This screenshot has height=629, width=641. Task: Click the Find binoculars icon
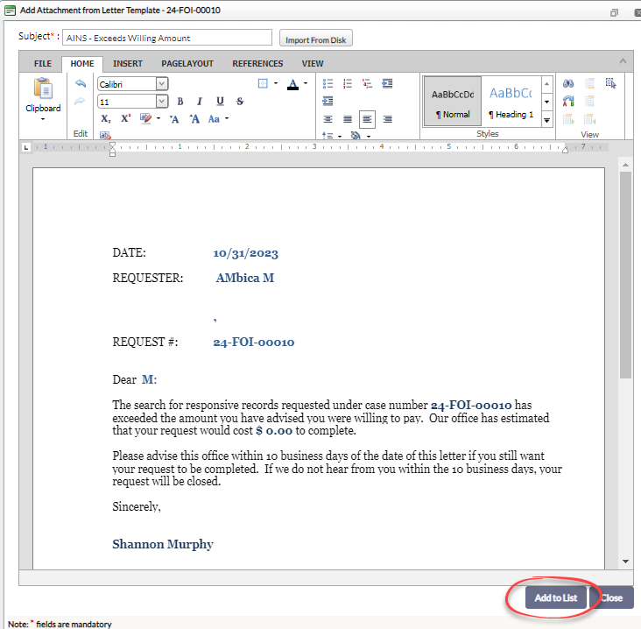click(x=568, y=84)
